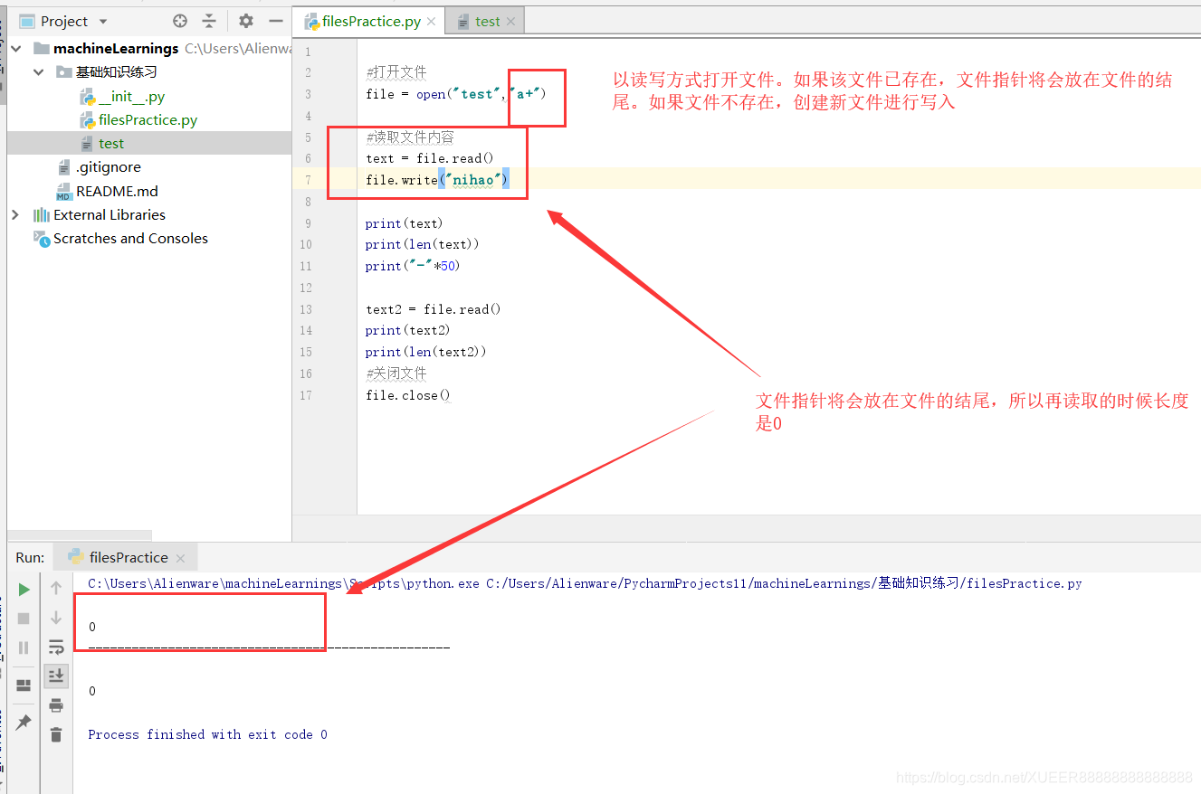Screen dimensions: 1201x794
Task: Close the test editor tab
Action: [x=510, y=22]
